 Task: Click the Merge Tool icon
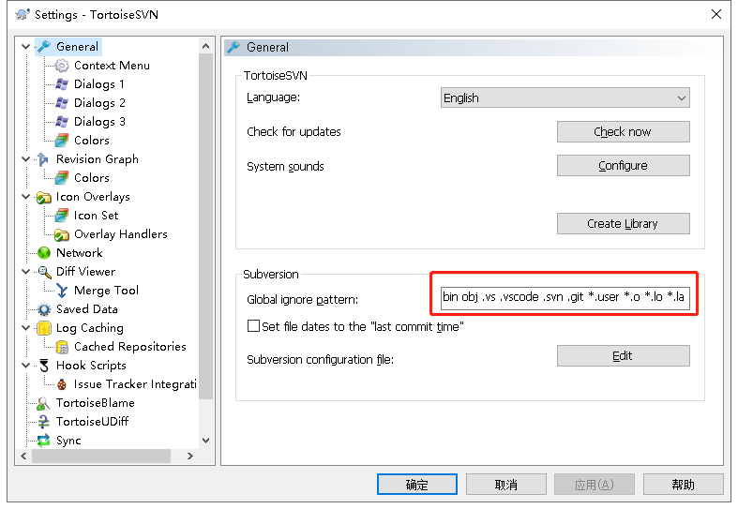[x=62, y=291]
